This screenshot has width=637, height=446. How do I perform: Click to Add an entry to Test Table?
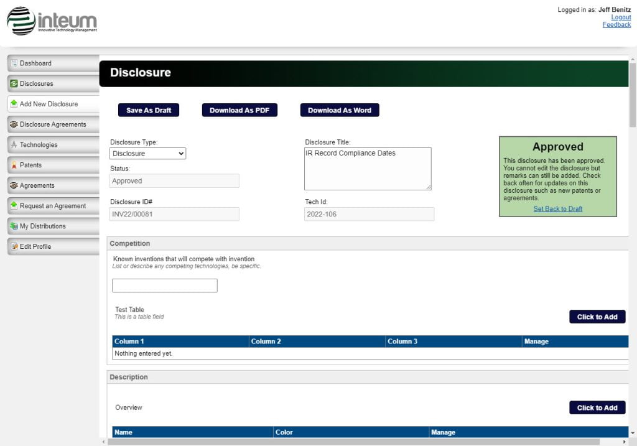597,317
